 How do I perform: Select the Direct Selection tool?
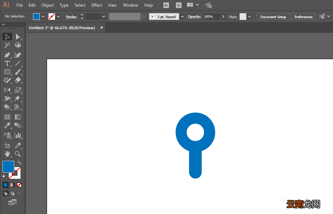18,37
